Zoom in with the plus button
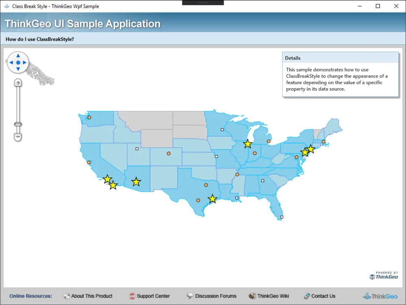The width and height of the screenshot is (406, 305). point(18,83)
